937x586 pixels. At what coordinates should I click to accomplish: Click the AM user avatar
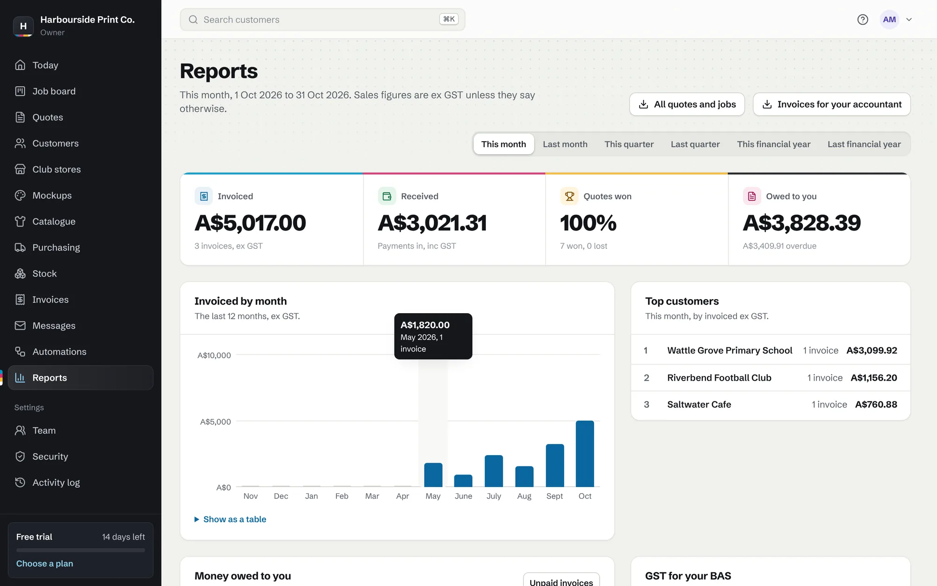pyautogui.click(x=889, y=20)
